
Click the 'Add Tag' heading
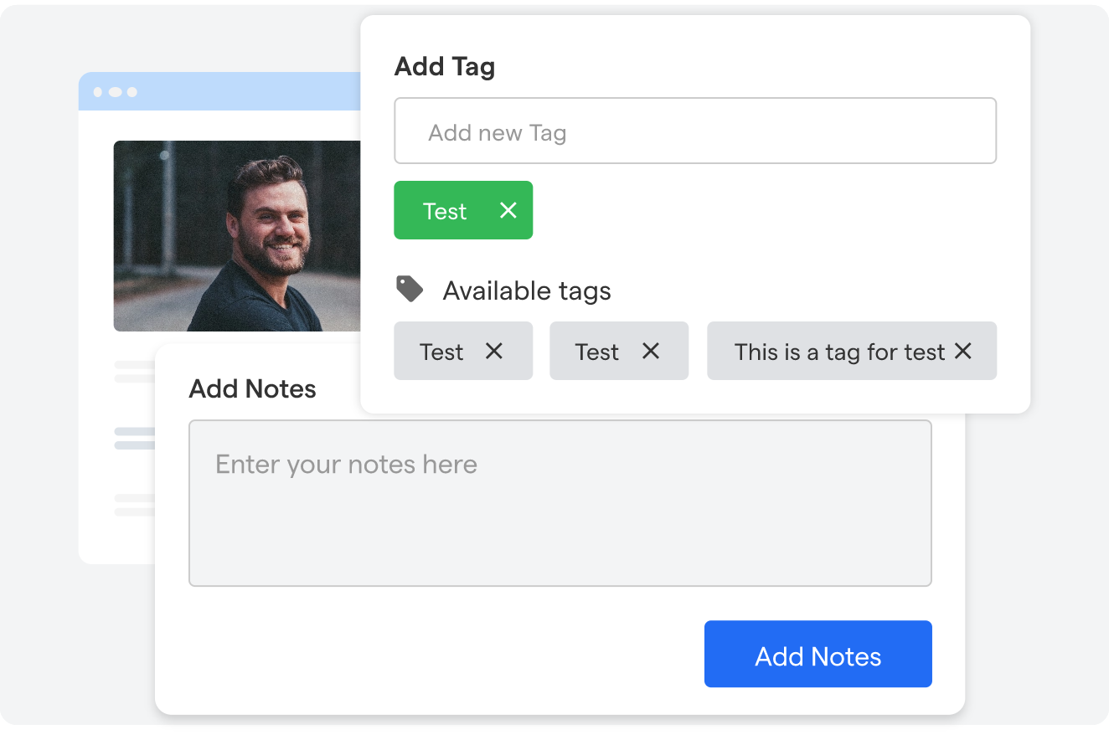click(x=445, y=66)
